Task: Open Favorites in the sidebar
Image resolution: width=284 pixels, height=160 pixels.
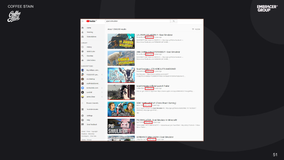Action: [x=90, y=56]
